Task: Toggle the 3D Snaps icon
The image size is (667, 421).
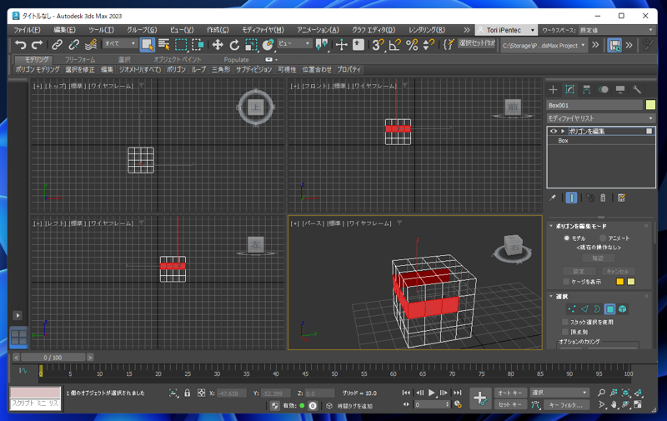Action: pyautogui.click(x=378, y=45)
